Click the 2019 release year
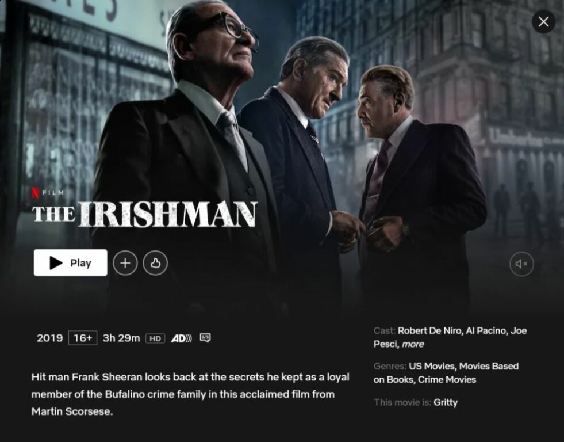The height and width of the screenshot is (442, 564). (49, 338)
